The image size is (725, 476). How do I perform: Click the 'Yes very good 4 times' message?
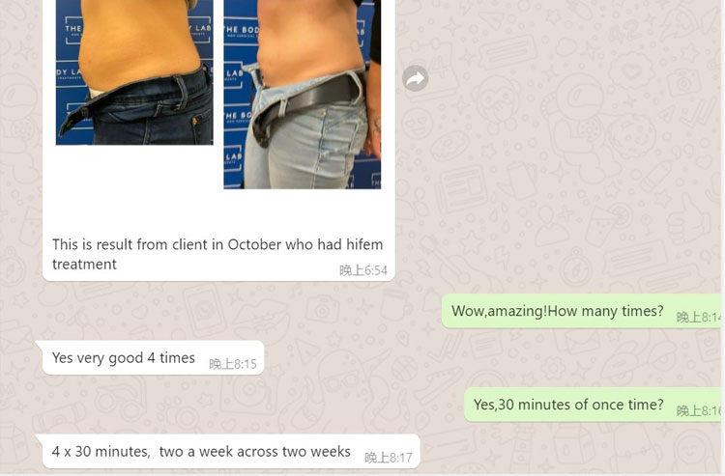point(124,358)
